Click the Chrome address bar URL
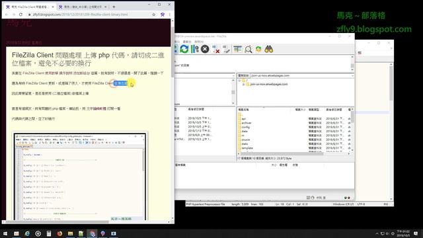Image resolution: width=423 pixels, height=238 pixels. click(80, 15)
